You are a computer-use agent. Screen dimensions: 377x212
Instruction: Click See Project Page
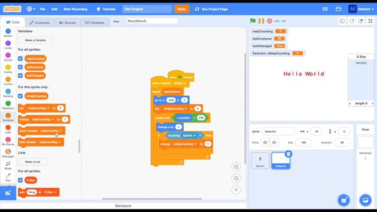(x=211, y=9)
